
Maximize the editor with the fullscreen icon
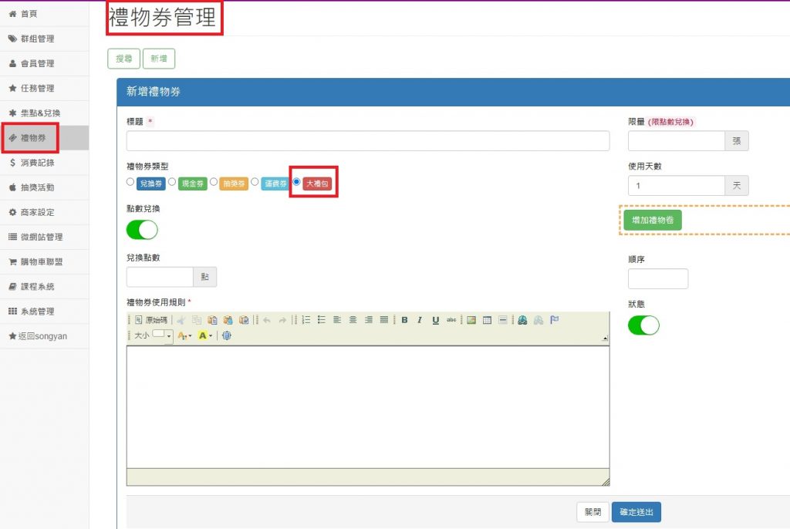click(x=226, y=335)
